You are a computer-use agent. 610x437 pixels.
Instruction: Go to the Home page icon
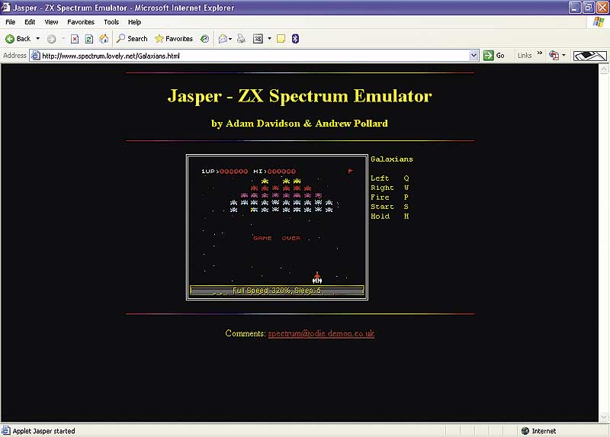[104, 39]
